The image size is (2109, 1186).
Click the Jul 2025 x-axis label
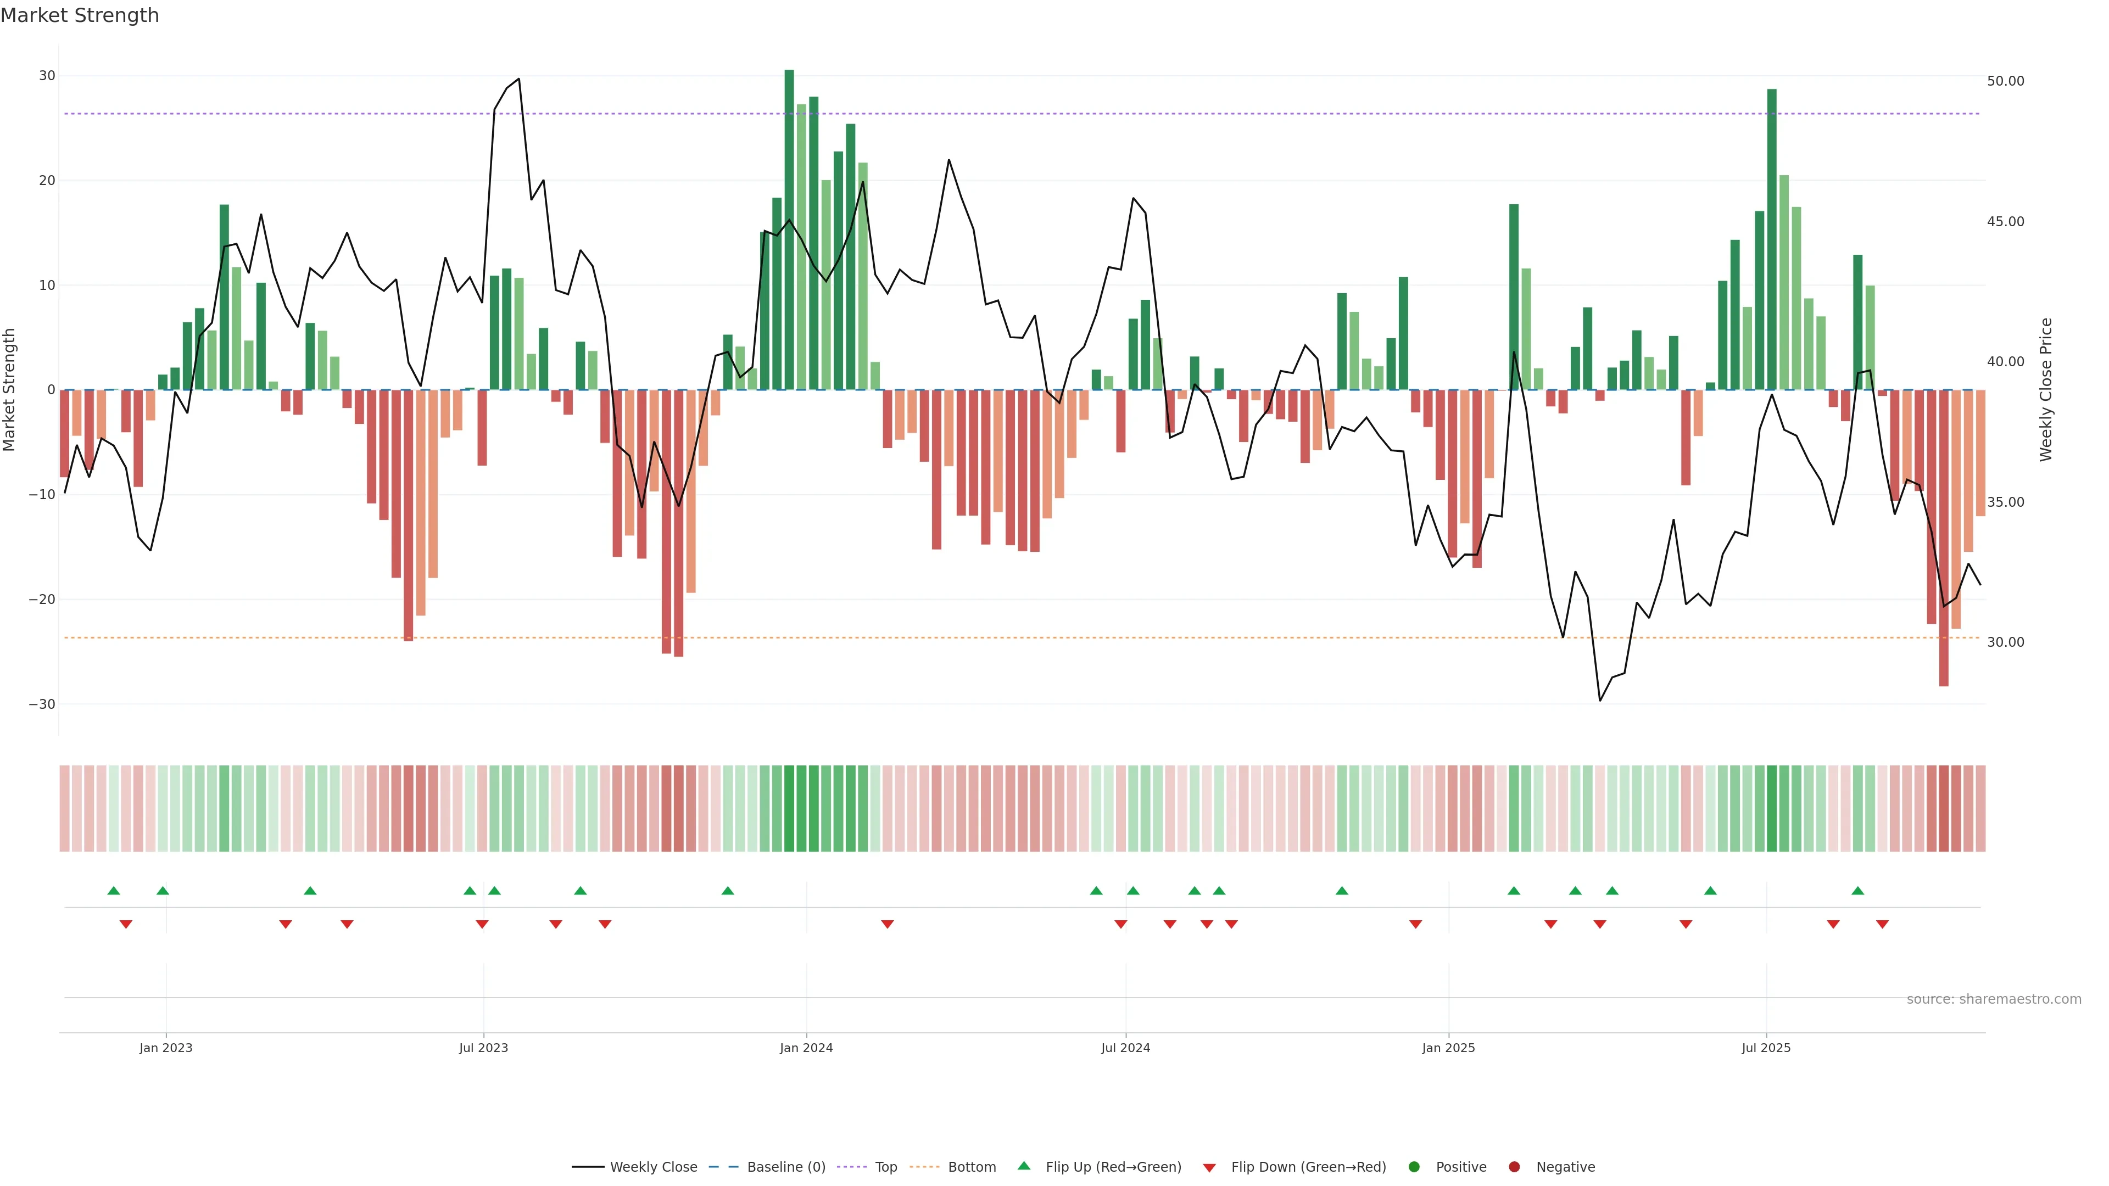pyautogui.click(x=1766, y=1048)
